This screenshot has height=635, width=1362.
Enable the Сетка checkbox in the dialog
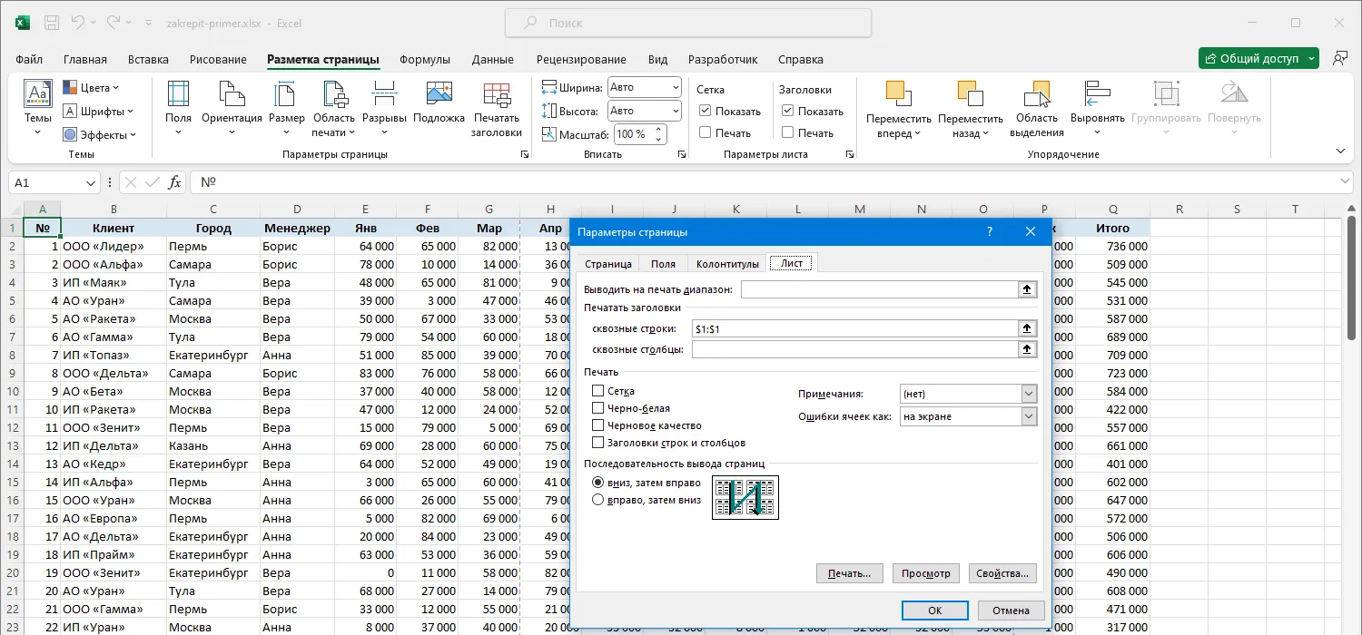pos(597,391)
